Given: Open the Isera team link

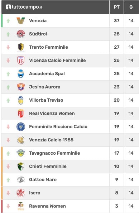Looking at the screenshot, I should pos(35,193).
